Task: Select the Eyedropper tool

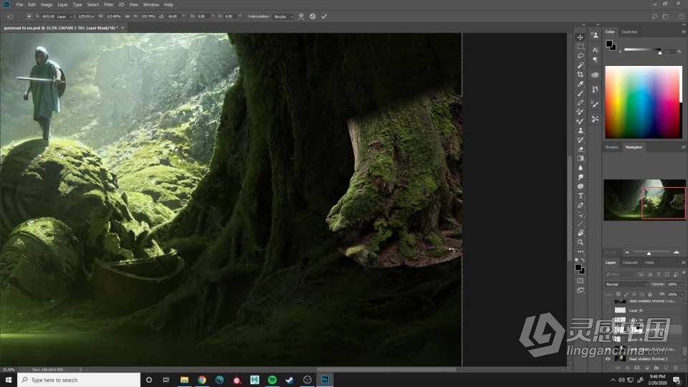Action: coord(580,84)
